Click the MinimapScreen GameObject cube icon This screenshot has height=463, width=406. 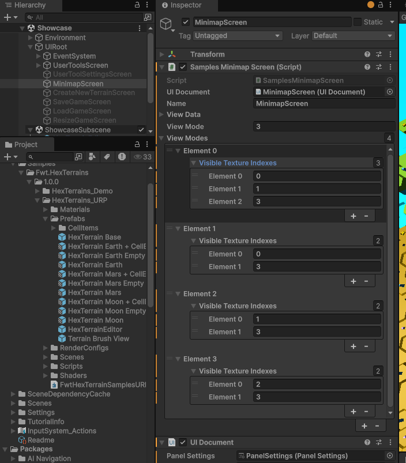(166, 24)
